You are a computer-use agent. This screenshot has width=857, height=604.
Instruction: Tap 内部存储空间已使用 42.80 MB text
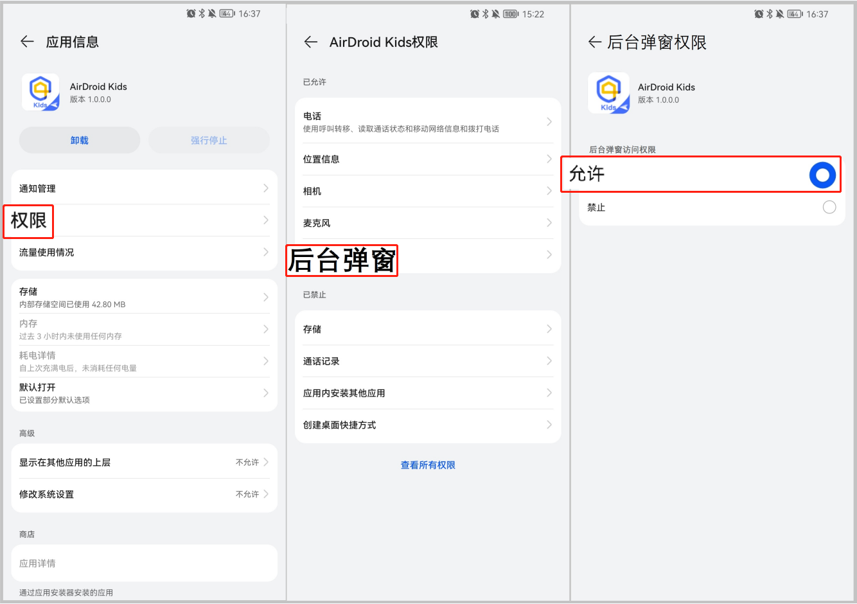[73, 305]
